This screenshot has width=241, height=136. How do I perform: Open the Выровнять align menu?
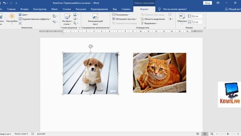pyautogui.click(x=149, y=23)
